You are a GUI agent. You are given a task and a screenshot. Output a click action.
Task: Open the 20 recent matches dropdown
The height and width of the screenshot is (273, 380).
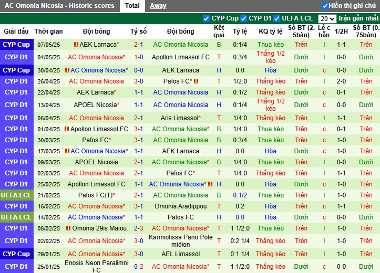click(x=327, y=18)
